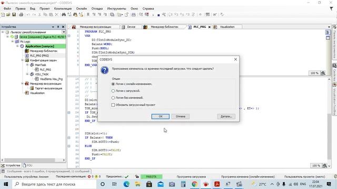Screen dimensions: 337x189
Task: Click the pin icon of Устройства panel
Action: (x=58, y=27)
